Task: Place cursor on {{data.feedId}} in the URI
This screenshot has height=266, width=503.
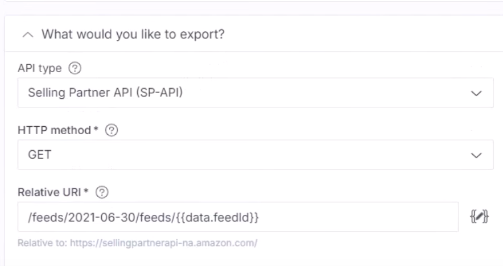Action: pos(217,218)
